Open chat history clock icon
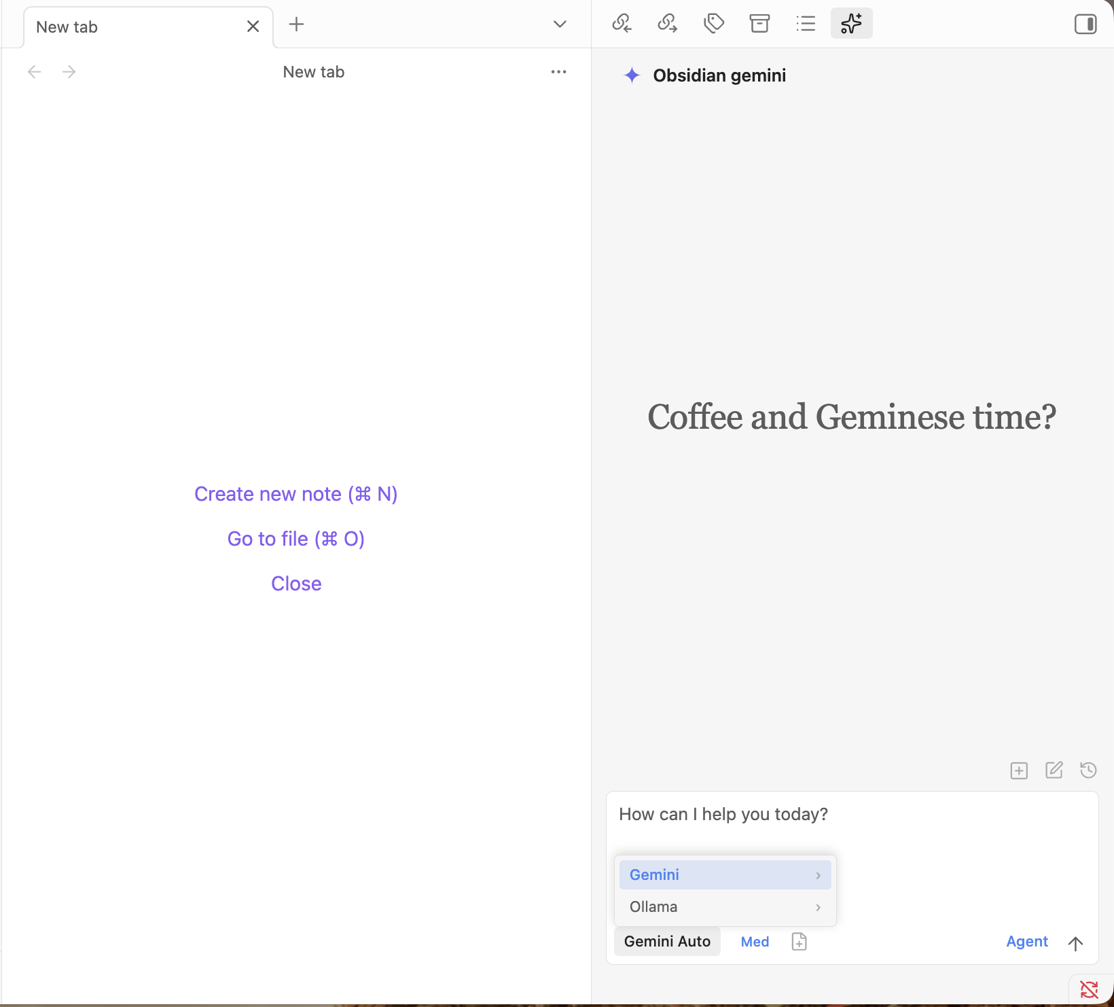 click(x=1088, y=770)
